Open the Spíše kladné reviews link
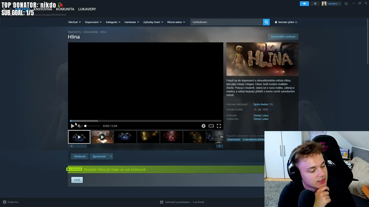 tap(261, 104)
